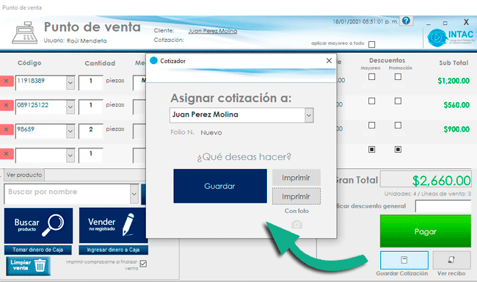Click the cash register icon in header
The height and width of the screenshot is (282, 477).
(x=25, y=33)
